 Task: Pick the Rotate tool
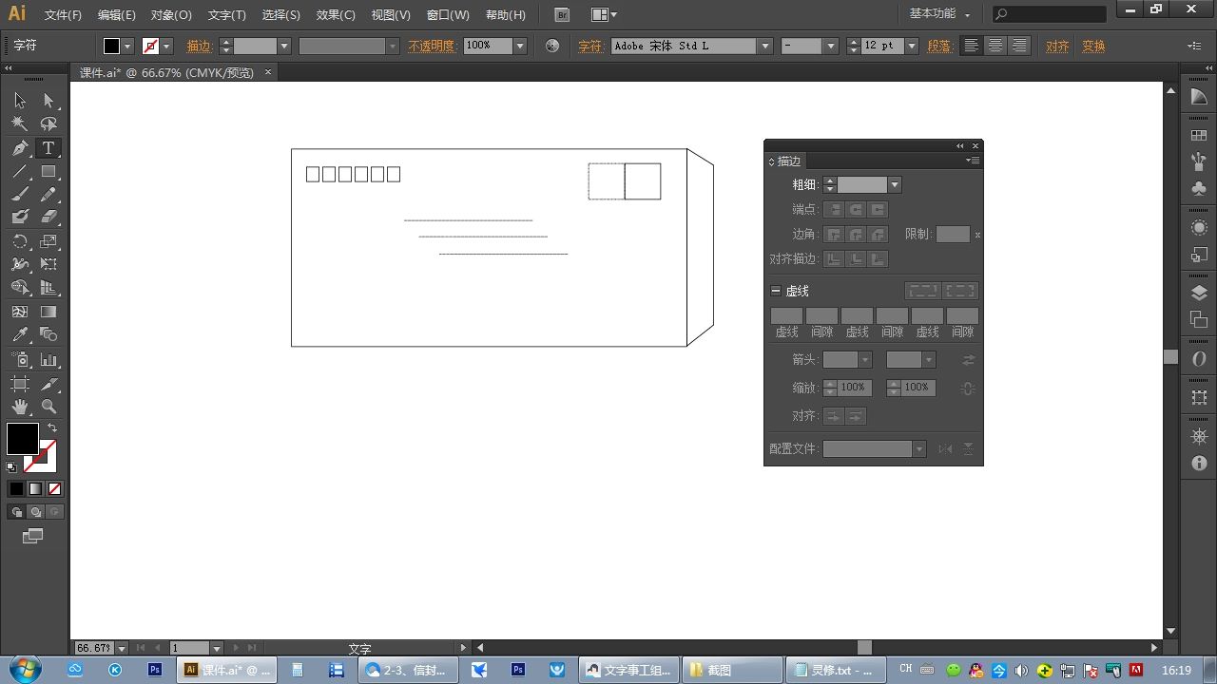click(20, 241)
